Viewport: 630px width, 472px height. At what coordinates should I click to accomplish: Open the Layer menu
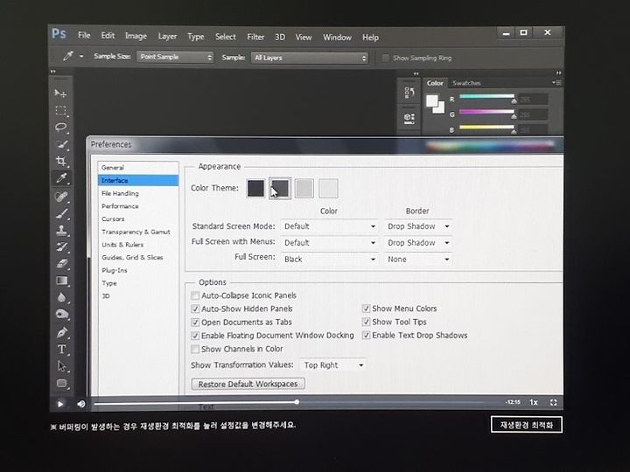[x=167, y=37]
